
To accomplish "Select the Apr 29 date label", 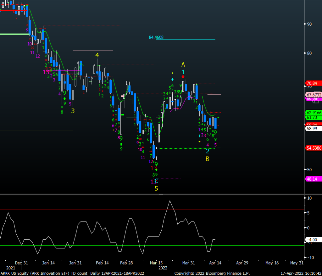I will [242, 263].
